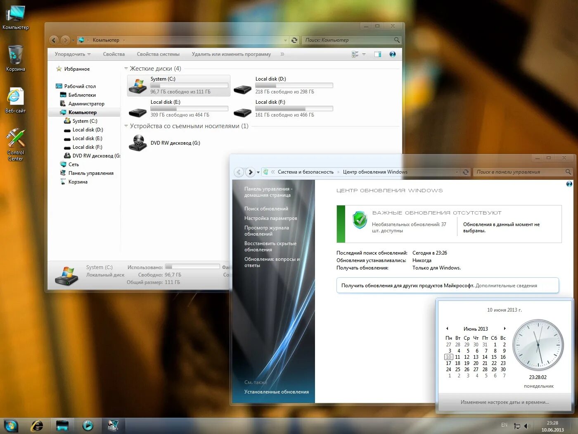Click the Windows Start orb
Image resolution: width=578 pixels, height=434 pixels.
(11, 426)
